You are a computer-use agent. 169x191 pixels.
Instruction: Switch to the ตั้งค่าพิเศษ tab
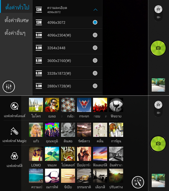(x=16, y=20)
